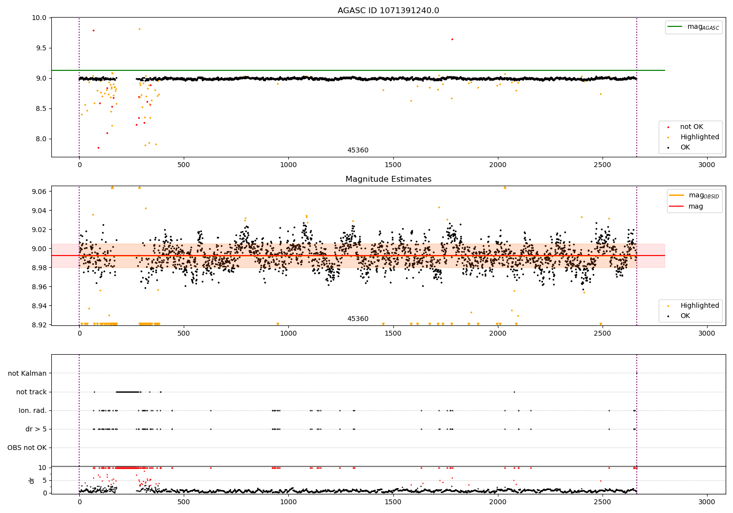
Task: Click the 1500 x-tick of Magnitude Estimates panel
Action: pos(393,334)
